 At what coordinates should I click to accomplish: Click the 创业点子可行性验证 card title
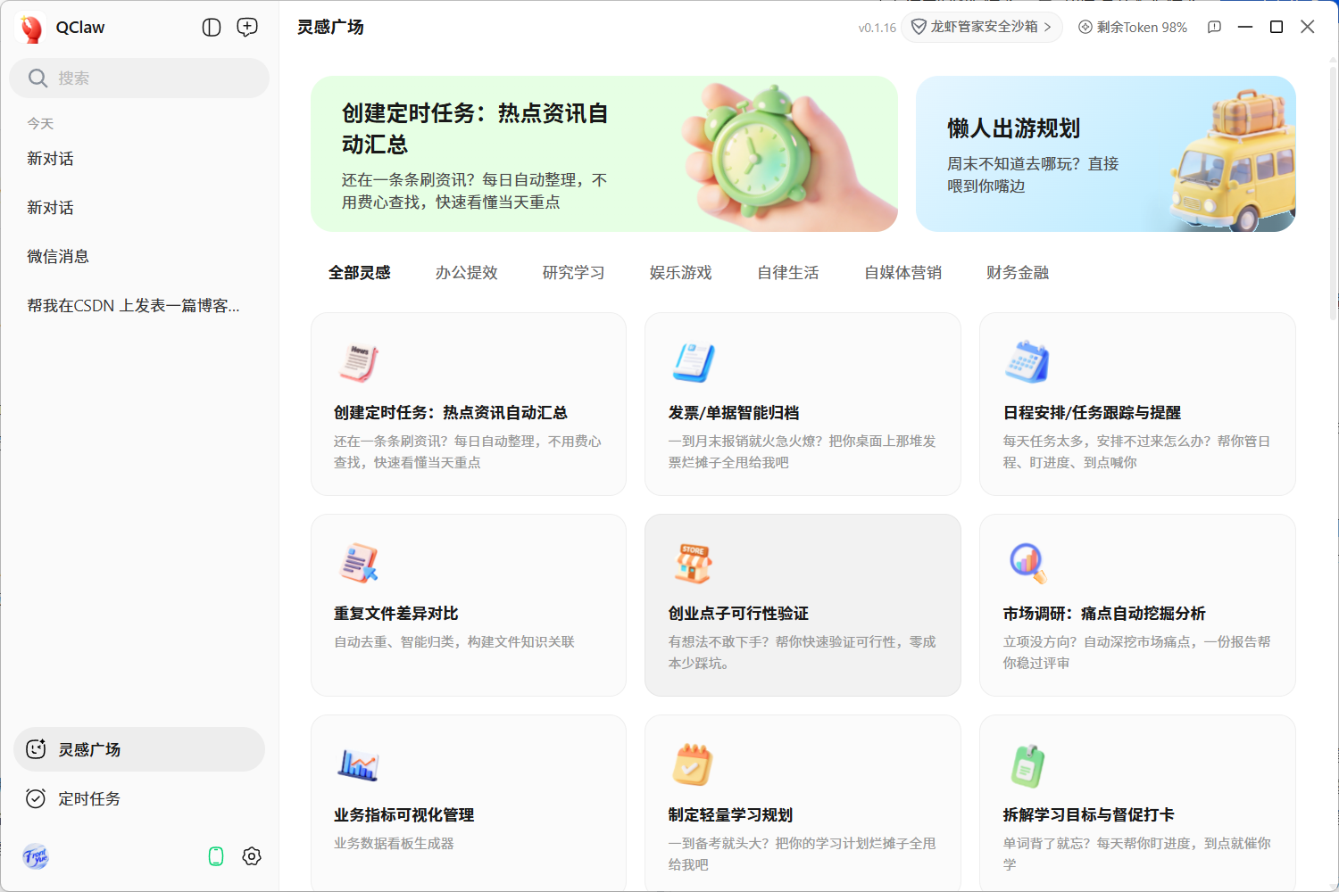[738, 614]
